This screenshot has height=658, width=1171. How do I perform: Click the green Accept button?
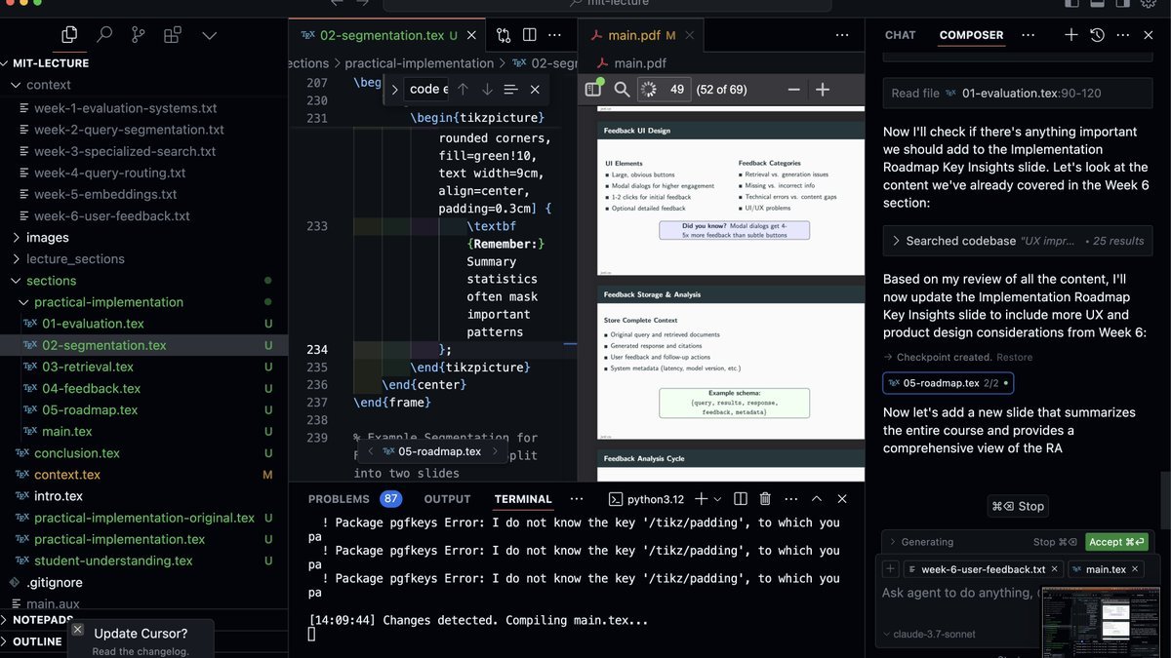pos(1116,542)
